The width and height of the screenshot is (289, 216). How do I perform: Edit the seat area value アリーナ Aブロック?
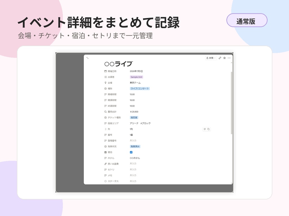140,123
